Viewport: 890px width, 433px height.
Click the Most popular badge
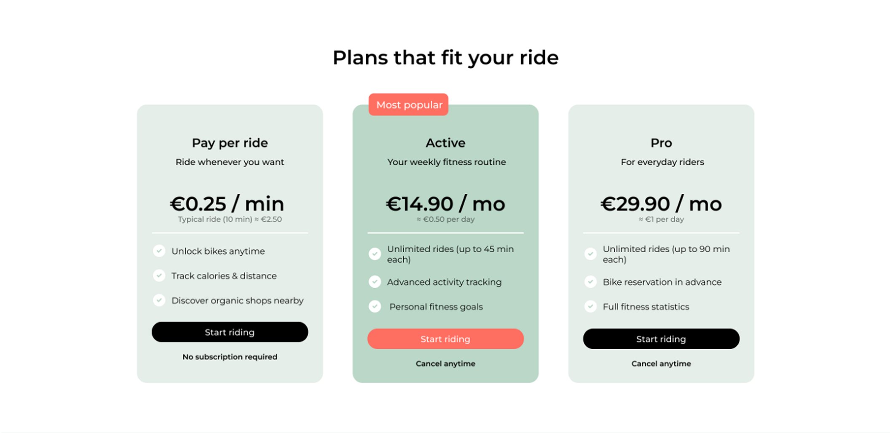(x=409, y=105)
